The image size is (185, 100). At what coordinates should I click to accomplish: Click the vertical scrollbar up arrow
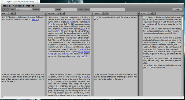(x=183, y=17)
